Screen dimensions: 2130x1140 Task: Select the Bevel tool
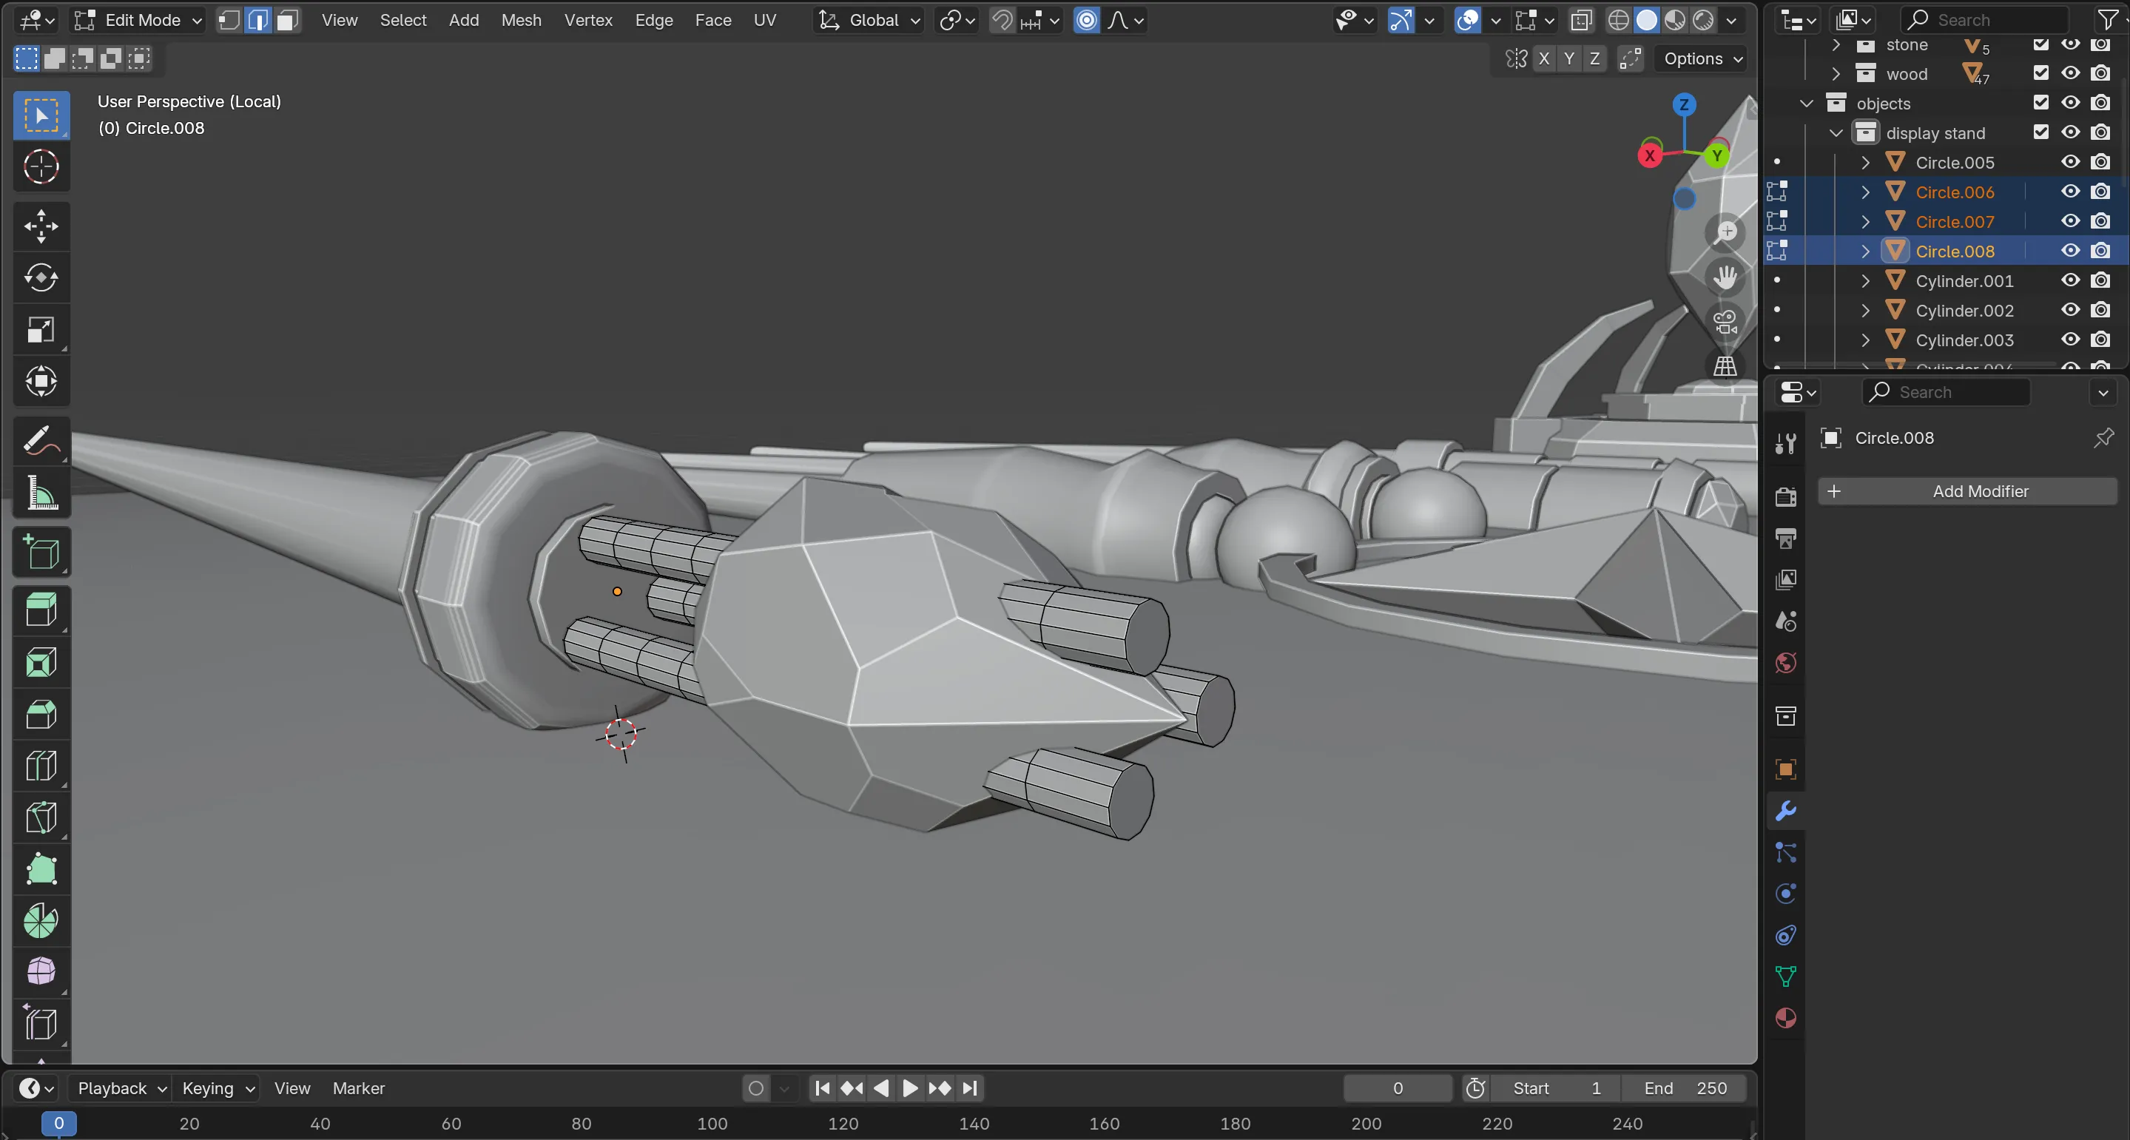click(41, 715)
